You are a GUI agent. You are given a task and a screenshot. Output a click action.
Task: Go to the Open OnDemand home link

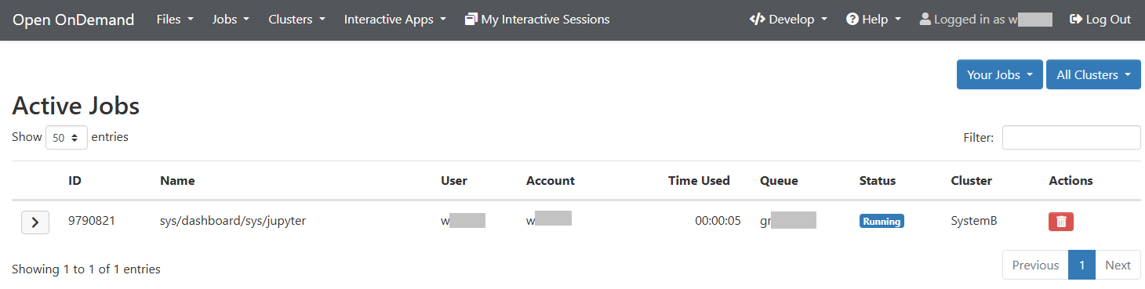[x=74, y=20]
